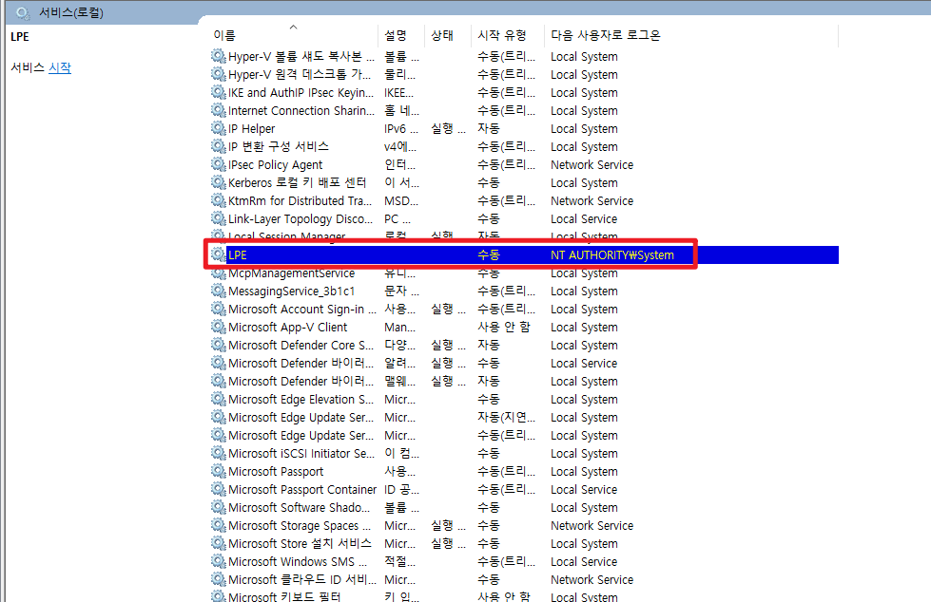Click the gear icon of Kerberos 로컬 키 배포 센터
This screenshot has width=931, height=602.
coord(219,182)
